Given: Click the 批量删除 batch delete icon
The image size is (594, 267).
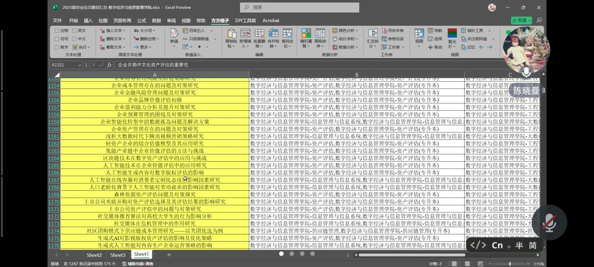Looking at the screenshot, I should (x=259, y=34).
